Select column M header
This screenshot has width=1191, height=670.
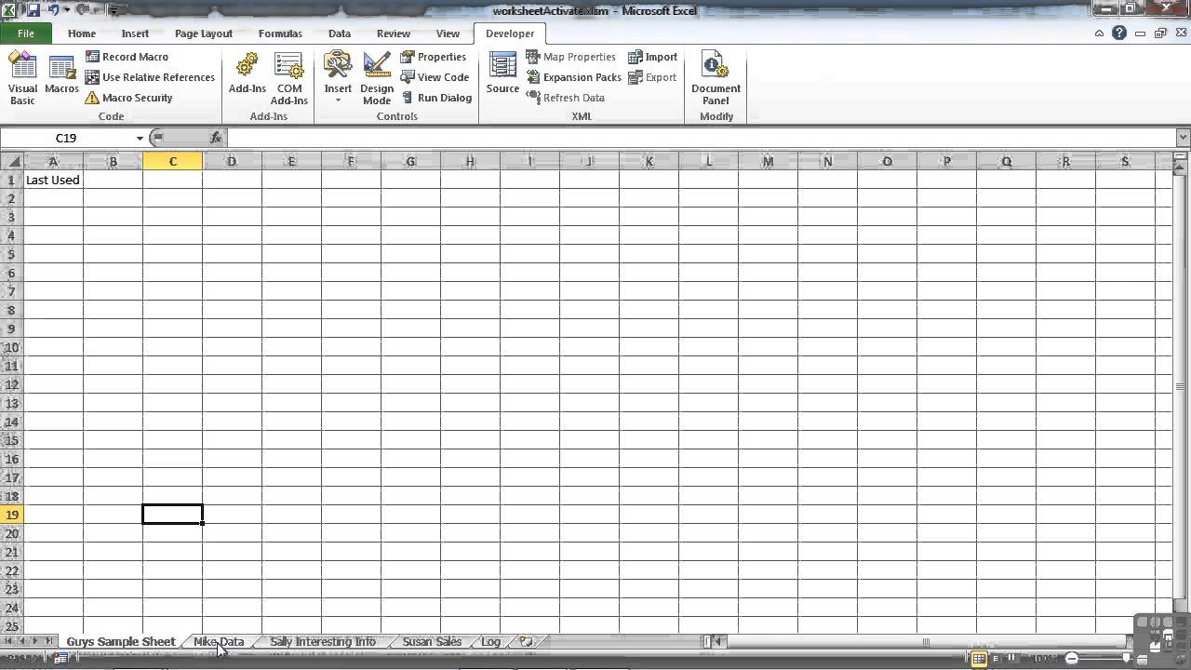(x=768, y=161)
